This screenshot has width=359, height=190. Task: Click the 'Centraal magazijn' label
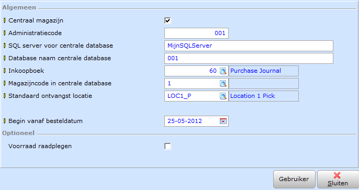pos(36,20)
